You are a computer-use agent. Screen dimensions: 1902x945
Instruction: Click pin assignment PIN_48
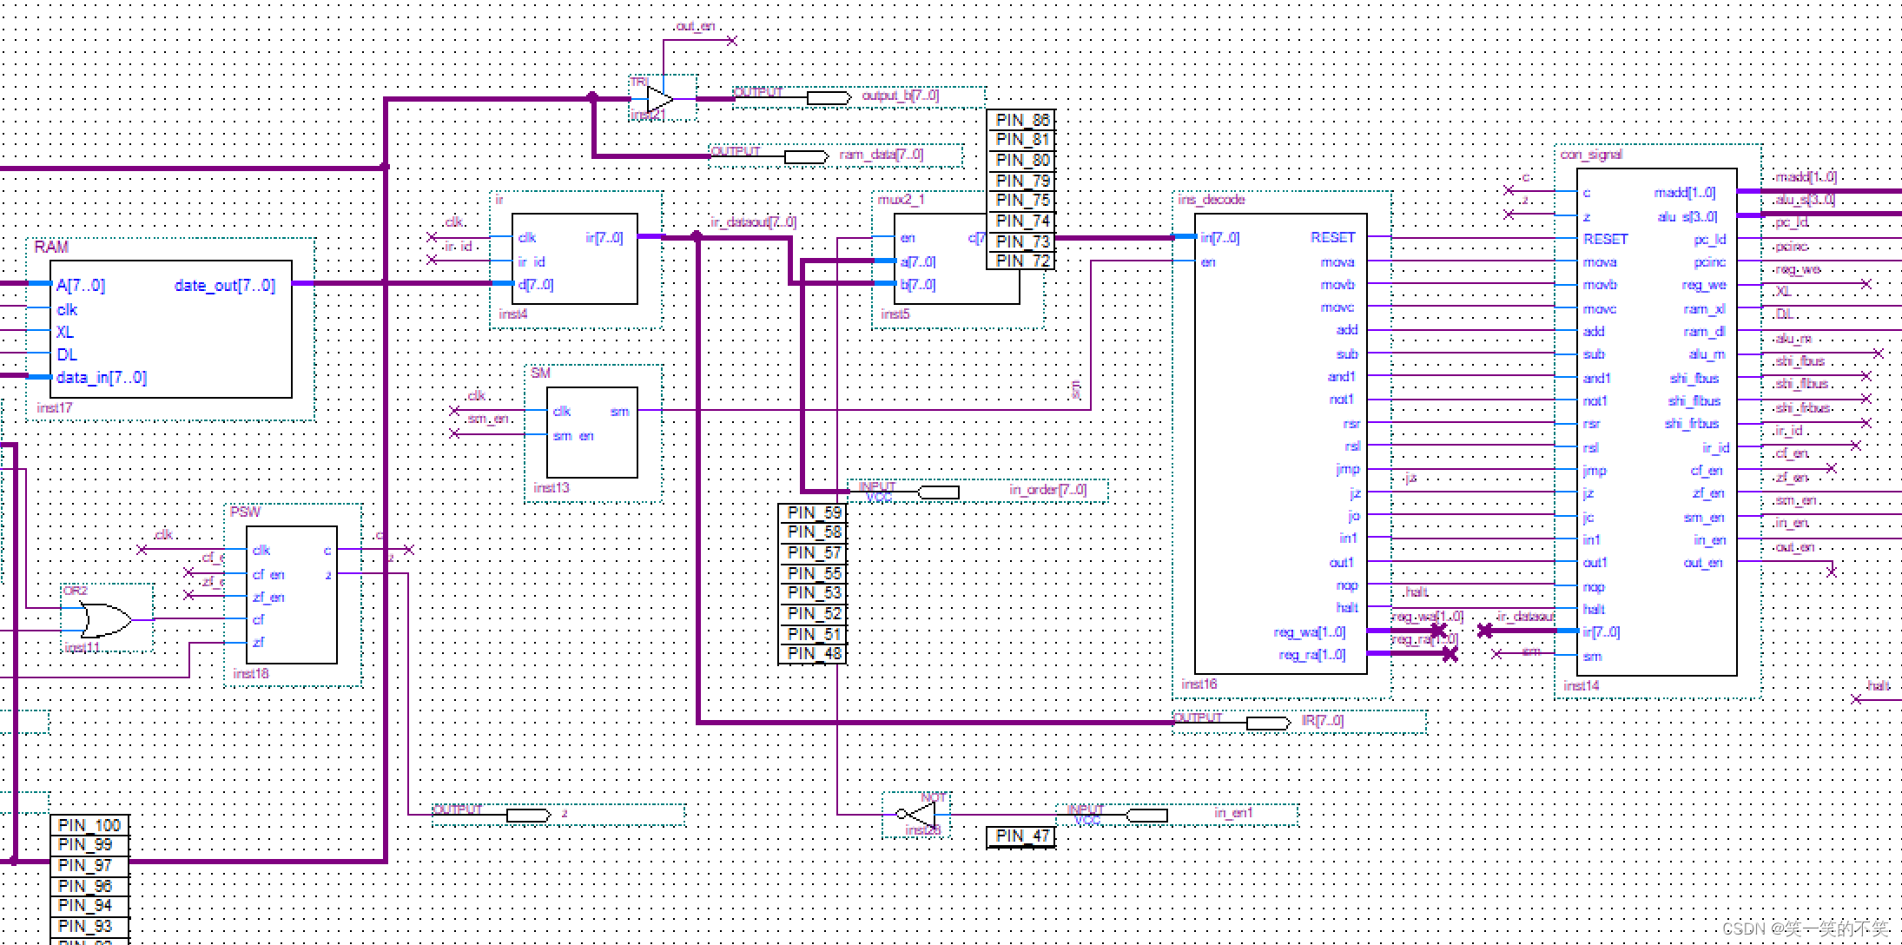tap(813, 653)
